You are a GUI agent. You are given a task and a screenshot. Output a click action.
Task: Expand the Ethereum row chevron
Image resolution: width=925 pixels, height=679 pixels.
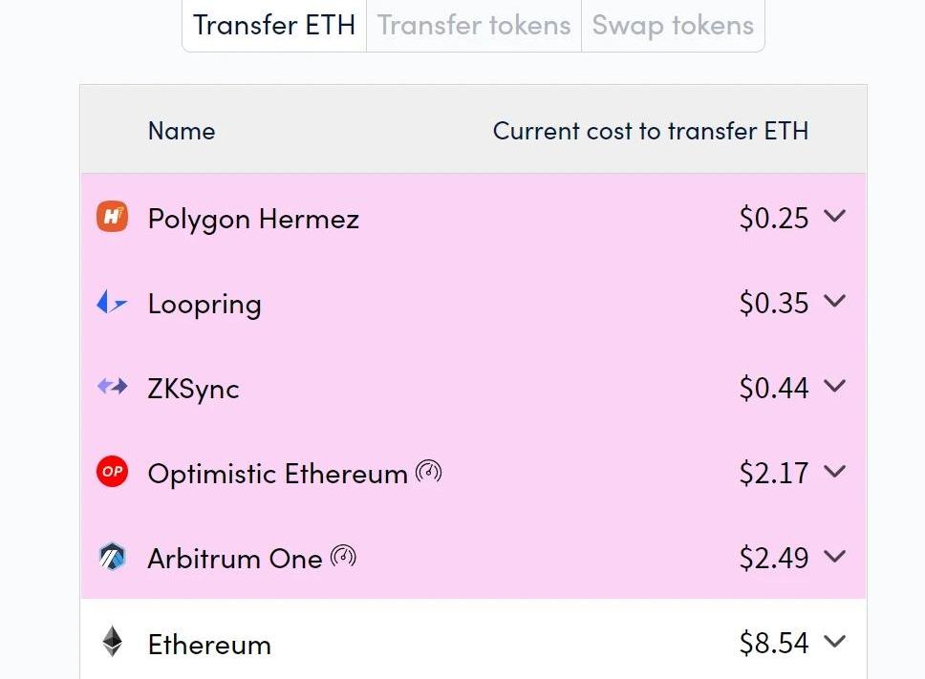click(834, 642)
